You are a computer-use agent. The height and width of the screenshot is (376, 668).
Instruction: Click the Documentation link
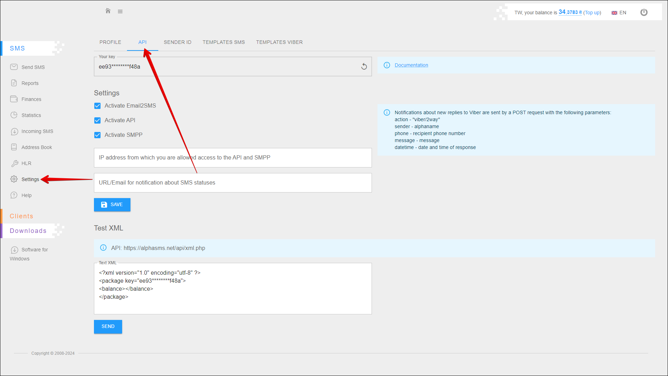pyautogui.click(x=411, y=65)
